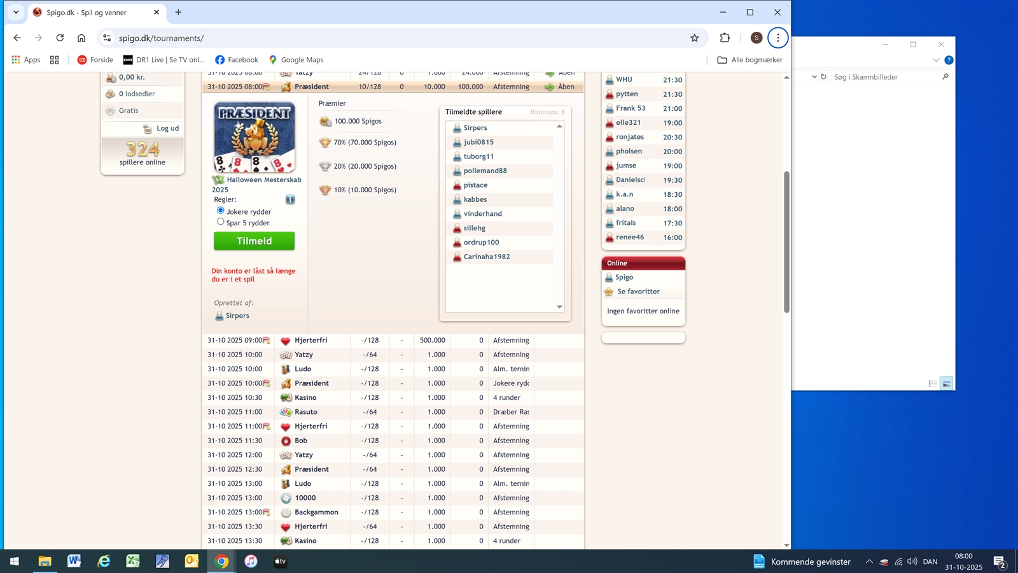
Task: Show hidden system tray icons chevron
Action: (x=869, y=562)
